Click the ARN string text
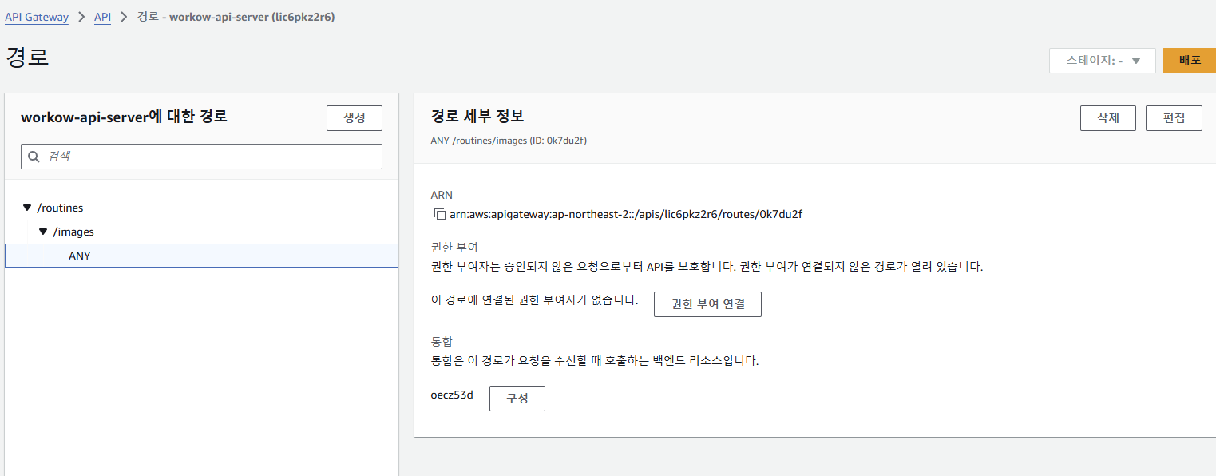The width and height of the screenshot is (1216, 476). pyautogui.click(x=626, y=214)
